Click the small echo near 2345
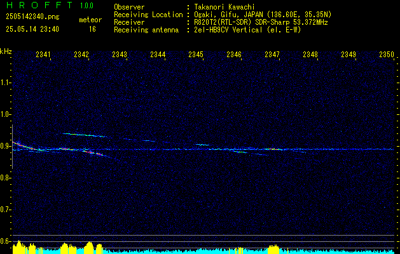Screen dimensions: 400x254 point(202,145)
